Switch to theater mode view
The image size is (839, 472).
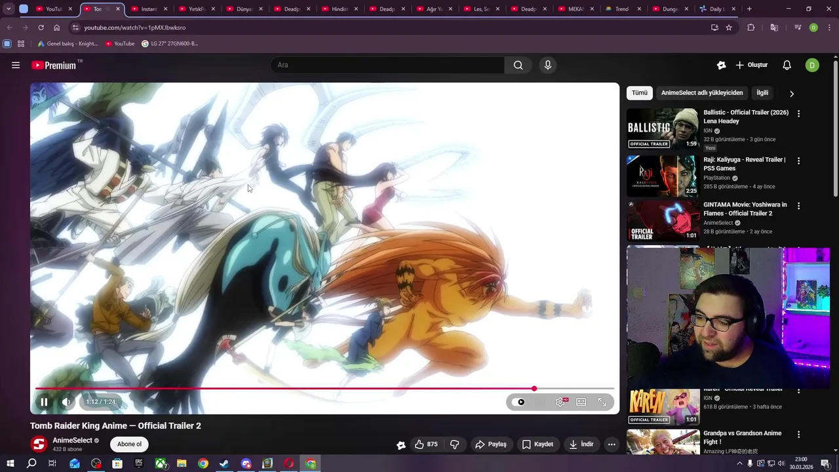tap(581, 402)
